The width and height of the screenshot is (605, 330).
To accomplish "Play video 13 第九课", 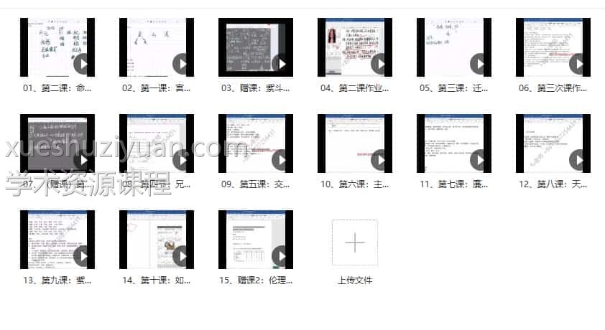I will point(83,256).
